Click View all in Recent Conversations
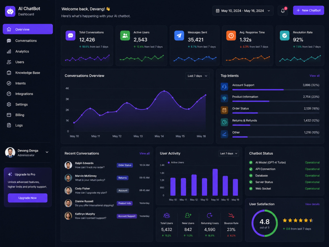 (x=144, y=153)
